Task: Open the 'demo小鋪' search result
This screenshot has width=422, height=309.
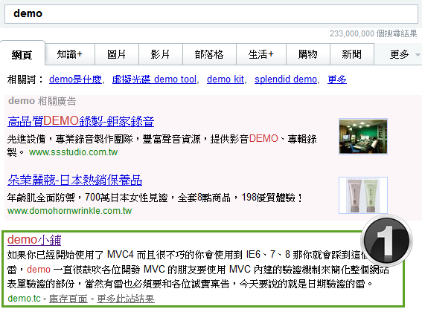Action: pos(34,240)
